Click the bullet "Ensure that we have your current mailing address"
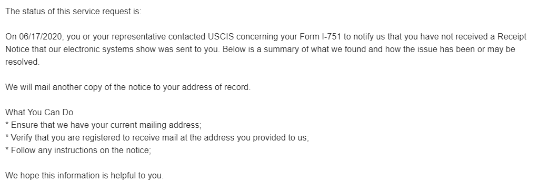Screen dimensions: 549x191 point(103,125)
